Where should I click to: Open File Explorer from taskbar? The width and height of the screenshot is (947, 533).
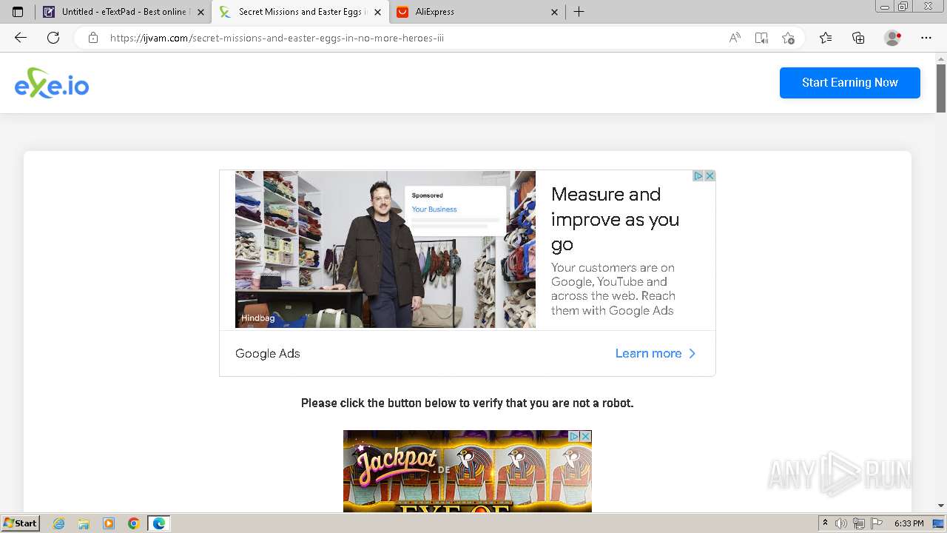[84, 523]
